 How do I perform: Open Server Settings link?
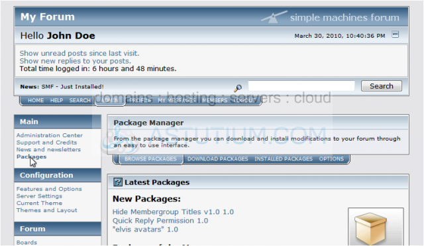click(x=39, y=196)
